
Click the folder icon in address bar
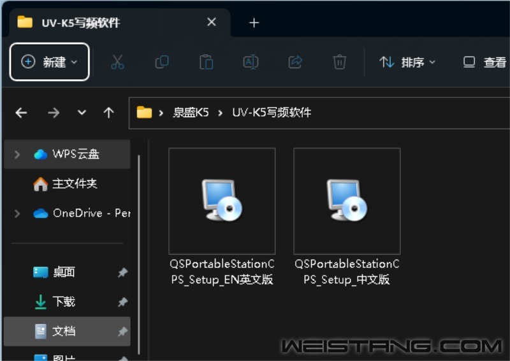click(x=144, y=113)
